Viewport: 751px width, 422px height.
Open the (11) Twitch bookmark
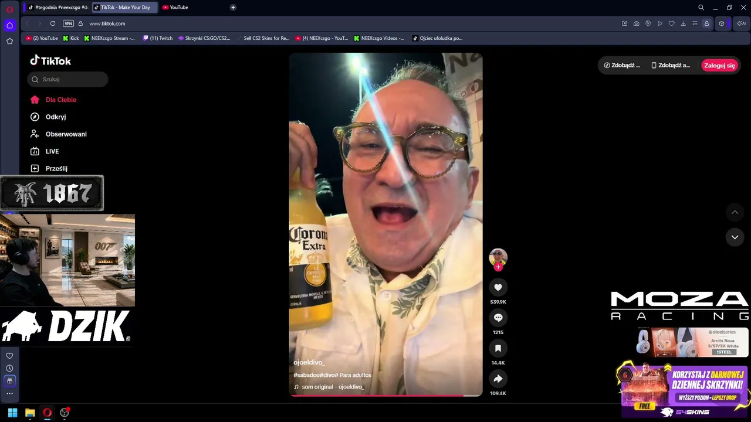(157, 38)
